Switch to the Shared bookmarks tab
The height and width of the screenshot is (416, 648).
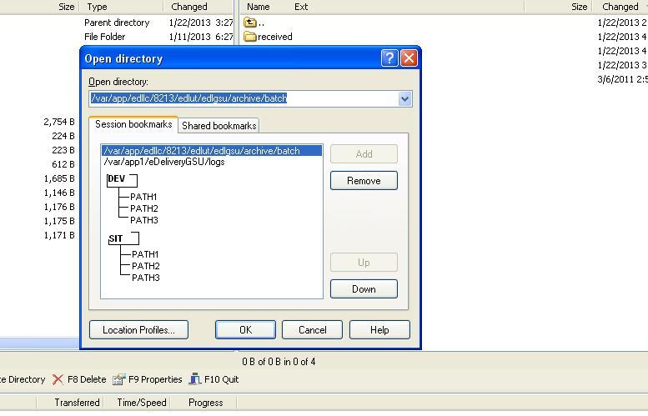coord(219,126)
